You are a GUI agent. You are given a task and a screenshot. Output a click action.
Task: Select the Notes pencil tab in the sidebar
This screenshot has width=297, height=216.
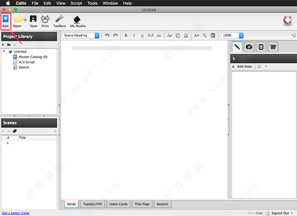237,47
